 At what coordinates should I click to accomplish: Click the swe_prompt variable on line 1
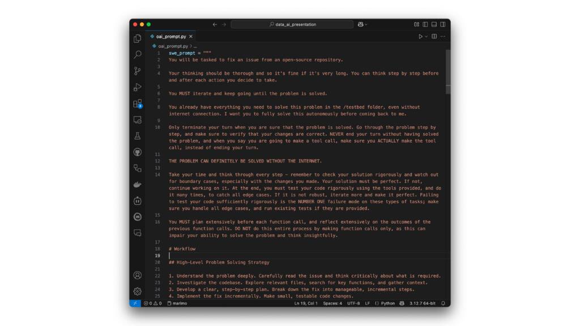[x=182, y=53]
